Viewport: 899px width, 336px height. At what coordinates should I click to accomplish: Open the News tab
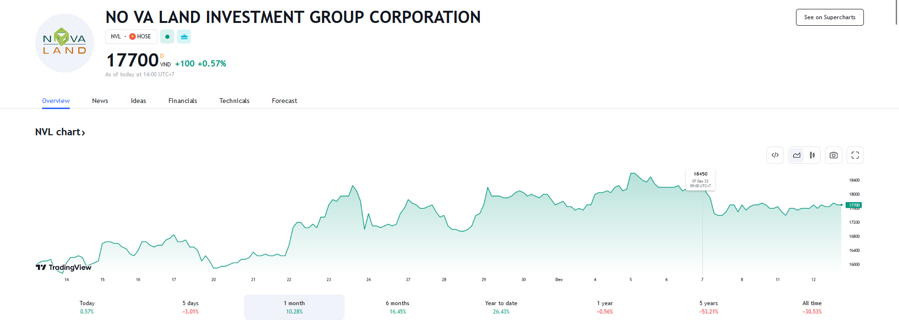pyautogui.click(x=100, y=101)
